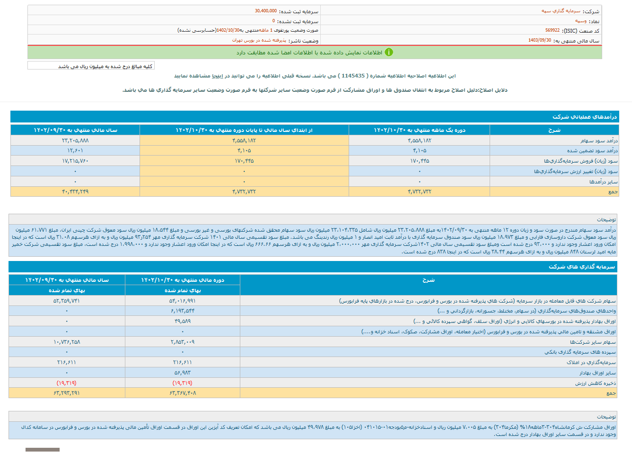Click the million-rial amounts note box

91,66
